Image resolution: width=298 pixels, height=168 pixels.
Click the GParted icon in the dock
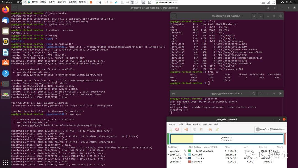[x=6, y=95]
